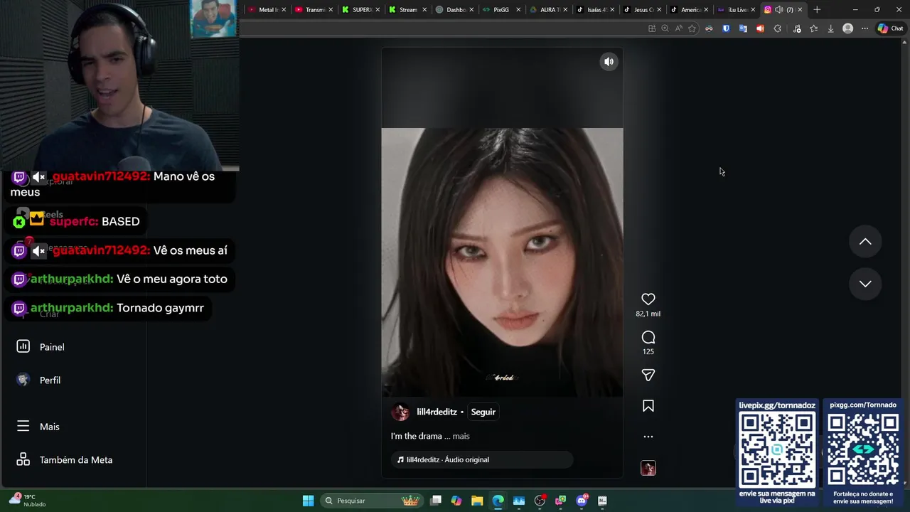Click the pixgg.com/Tornnado QR code
This screenshot has height=512, width=910.
863,450
